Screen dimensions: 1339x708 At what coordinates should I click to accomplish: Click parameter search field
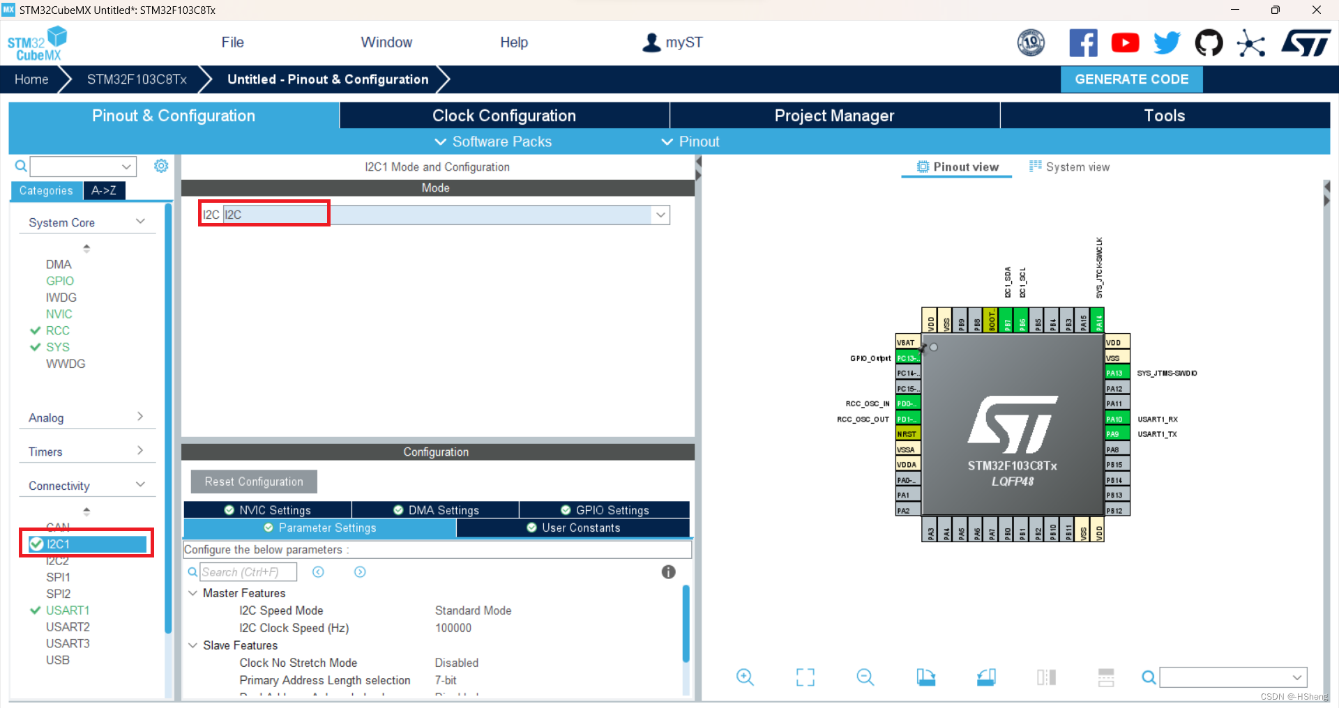point(248,571)
